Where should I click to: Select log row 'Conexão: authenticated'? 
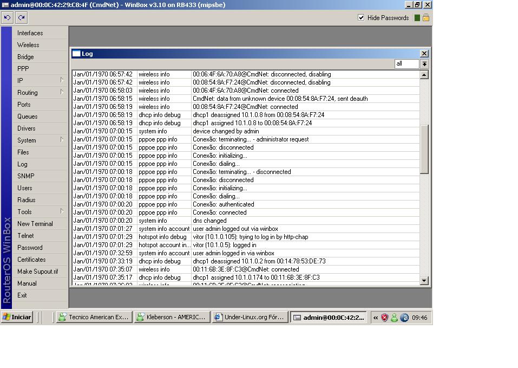tap(246, 204)
